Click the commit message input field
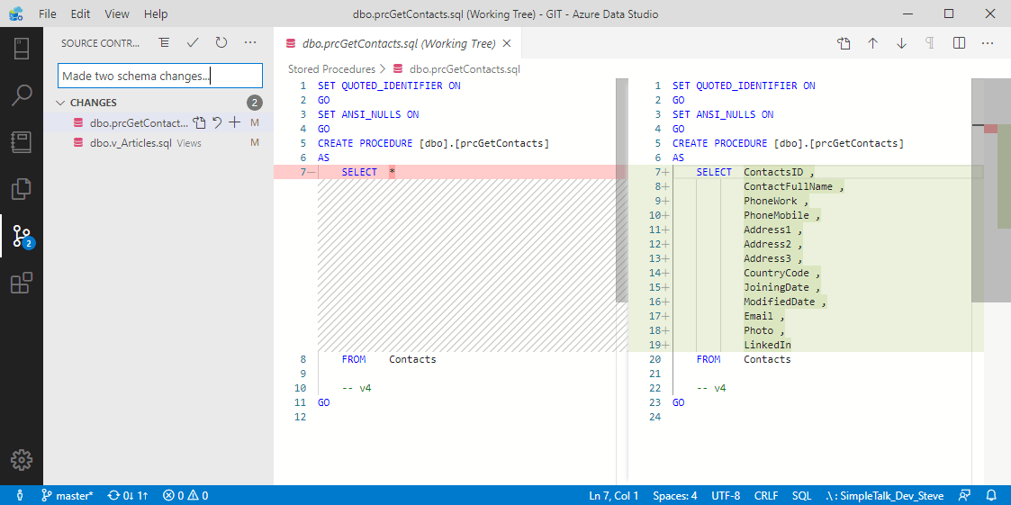Image resolution: width=1011 pixels, height=505 pixels. click(160, 76)
